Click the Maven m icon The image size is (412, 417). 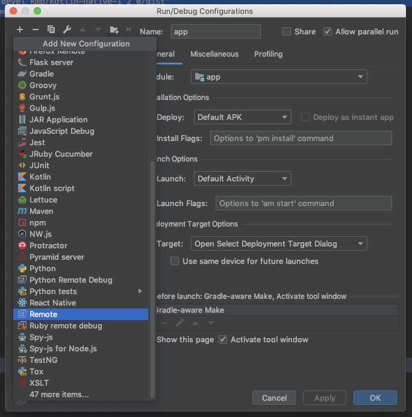22,211
